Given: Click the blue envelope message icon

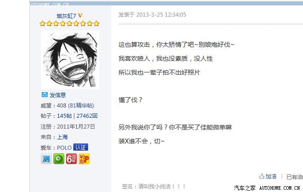Looking at the screenshot, I should point(45,95).
